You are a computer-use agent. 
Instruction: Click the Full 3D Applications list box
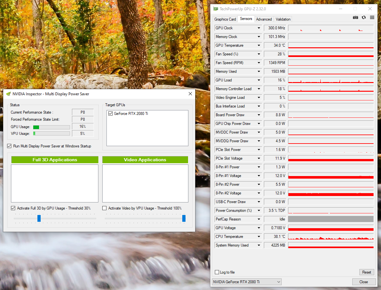click(x=55, y=183)
